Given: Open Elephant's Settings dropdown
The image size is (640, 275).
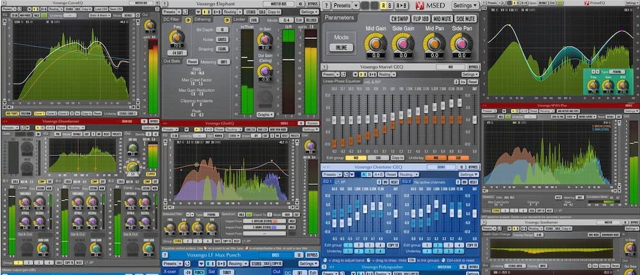Looking at the screenshot, I should 309,12.
